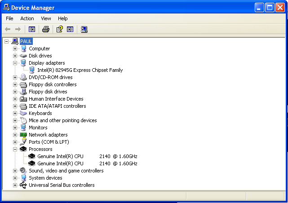288x203 pixels.
Task: Expand the Disk drives node
Action: click(15, 56)
